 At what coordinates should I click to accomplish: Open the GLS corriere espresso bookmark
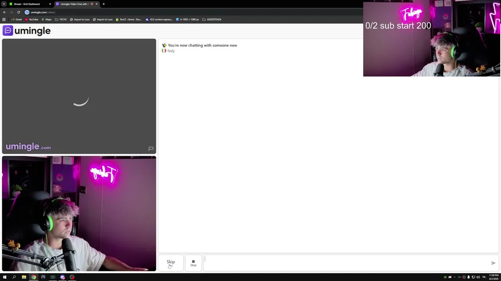[159, 20]
